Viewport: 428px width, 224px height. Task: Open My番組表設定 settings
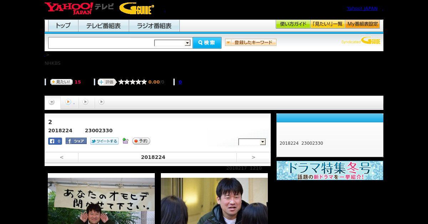pos(362,24)
